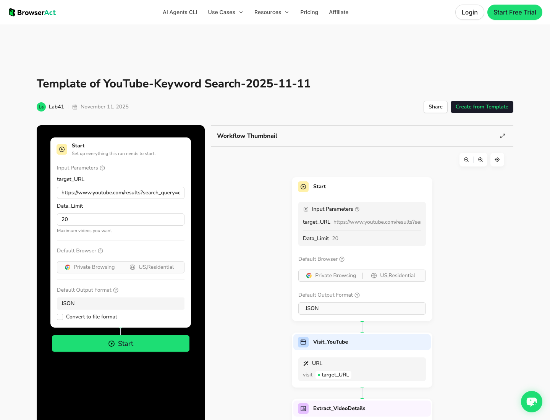Click Chrome icon in left panel browser selector

coord(68,267)
